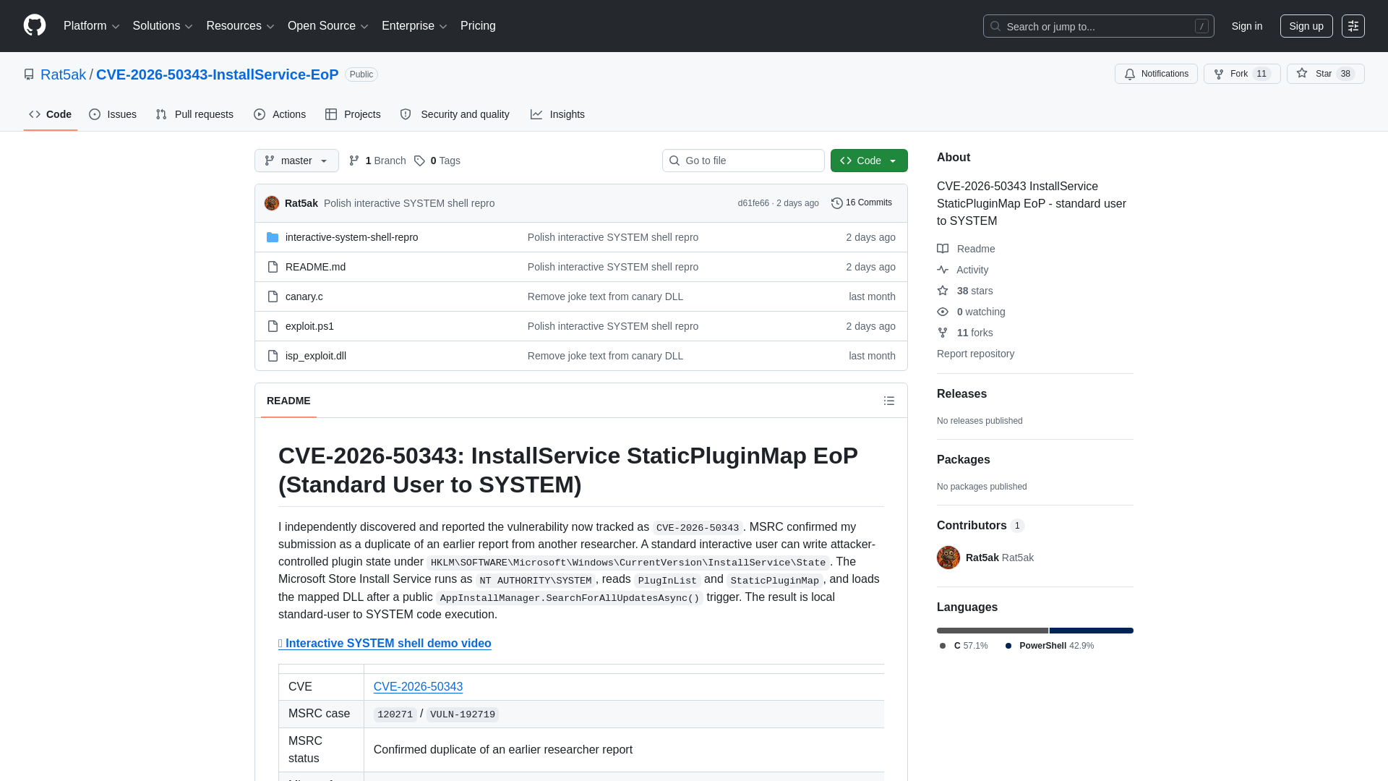Expand the Resources menu
This screenshot has height=781, width=1388.
point(240,26)
